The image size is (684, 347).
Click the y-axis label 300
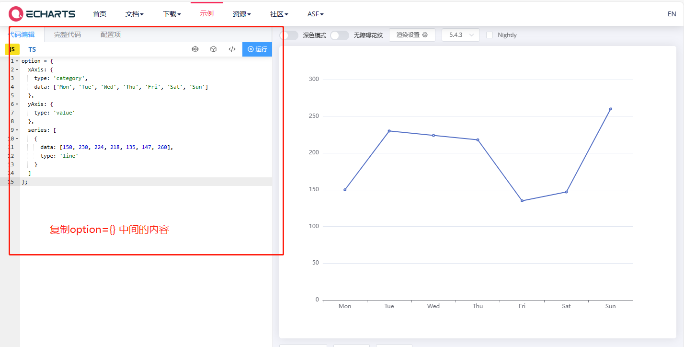314,79
